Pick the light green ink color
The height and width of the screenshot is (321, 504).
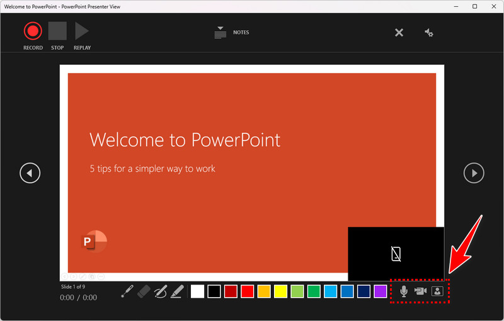pos(297,291)
